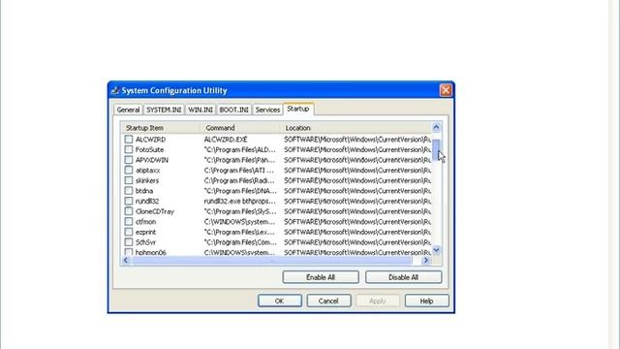Screen dimensions: 620x349
Task: Enable the btdna startup item
Action: (129, 191)
